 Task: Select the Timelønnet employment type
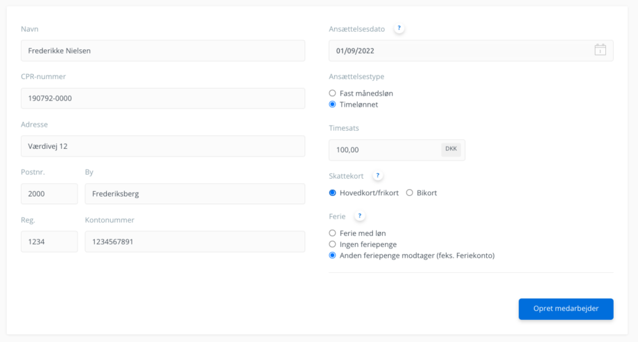click(x=332, y=105)
